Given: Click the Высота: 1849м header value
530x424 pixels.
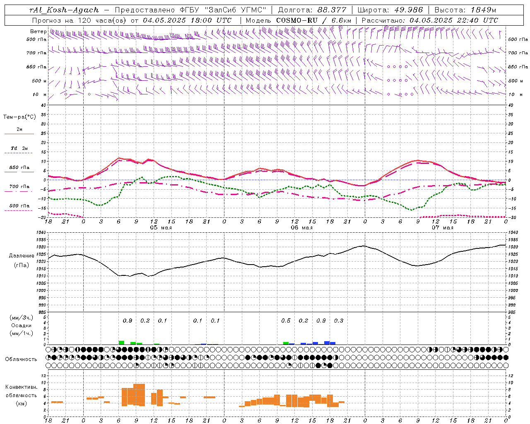Looking at the screenshot, I should (465, 10).
